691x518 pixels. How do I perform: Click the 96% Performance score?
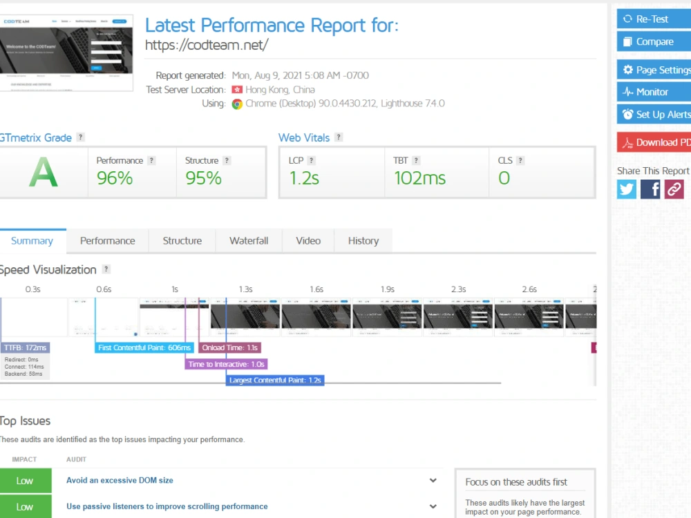tap(115, 178)
